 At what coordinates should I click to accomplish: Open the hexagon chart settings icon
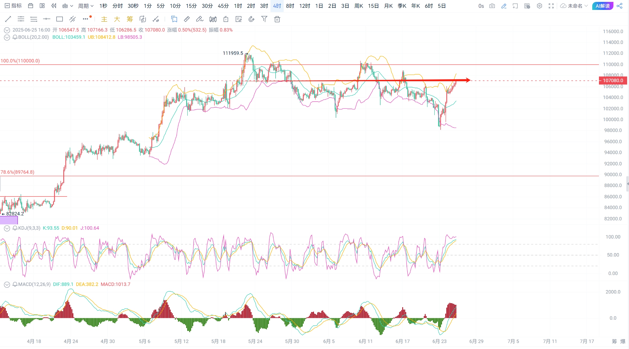539,6
